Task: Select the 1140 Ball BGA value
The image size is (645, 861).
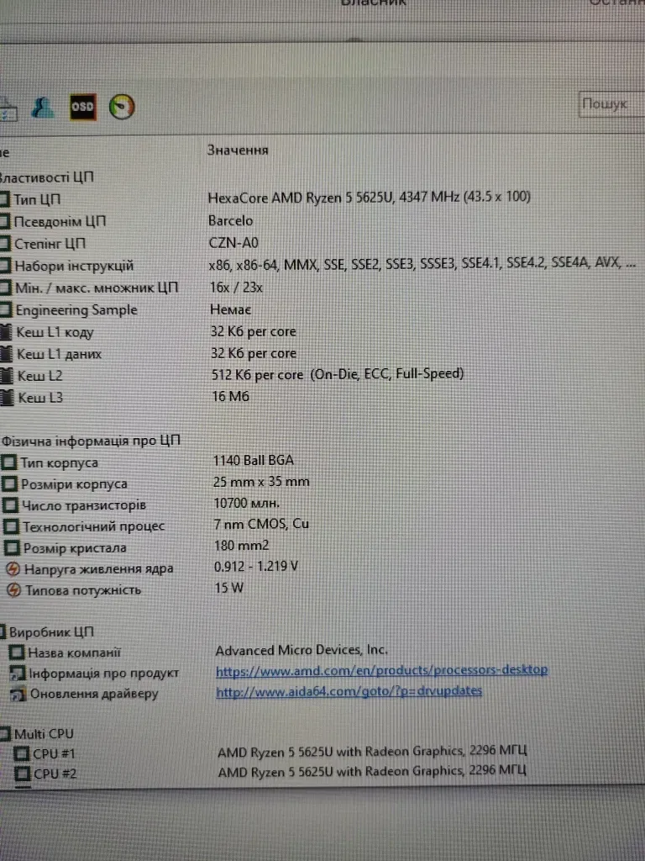Action: (x=254, y=460)
